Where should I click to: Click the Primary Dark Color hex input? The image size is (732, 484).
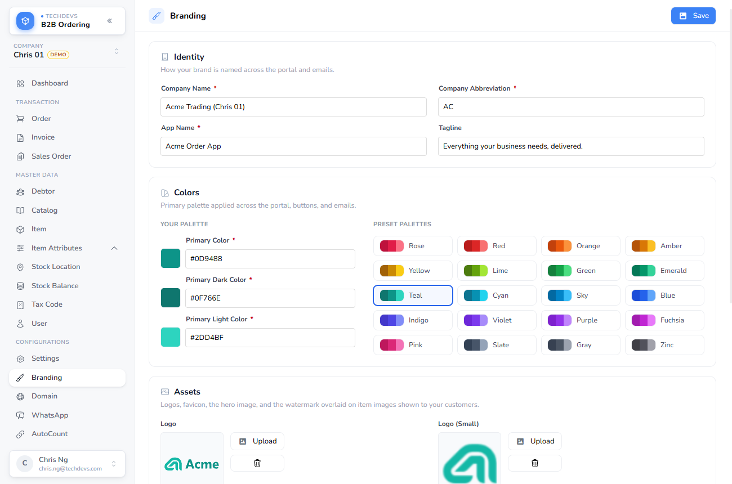coord(270,298)
